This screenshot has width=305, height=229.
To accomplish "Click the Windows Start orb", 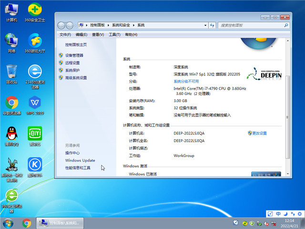I will [x=8, y=223].
